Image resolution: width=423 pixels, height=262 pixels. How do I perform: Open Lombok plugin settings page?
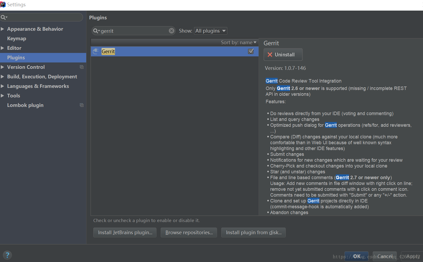click(25, 105)
